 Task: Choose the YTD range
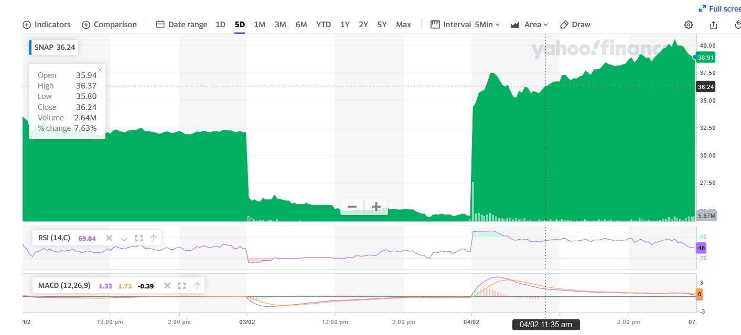[x=324, y=25]
